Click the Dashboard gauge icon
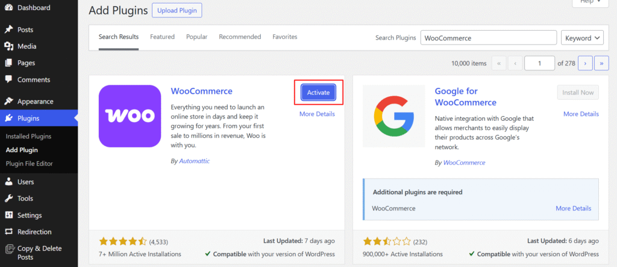Viewport: 617px width, 267px height. pyautogui.click(x=8, y=7)
